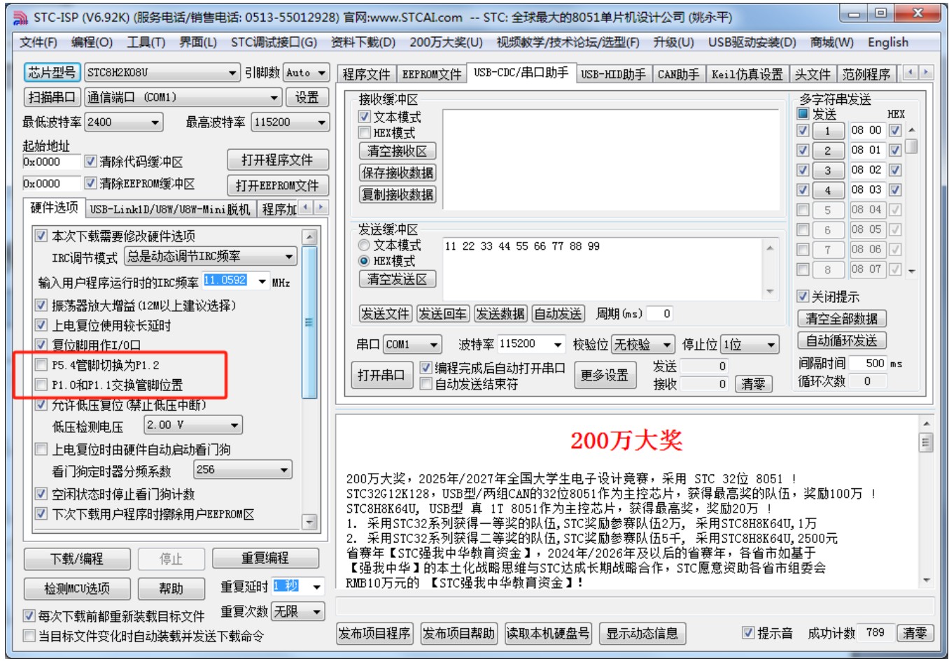This screenshot has height=661, width=949.
Task: Open 最高波特率 115200 dropdown
Action: 322,122
